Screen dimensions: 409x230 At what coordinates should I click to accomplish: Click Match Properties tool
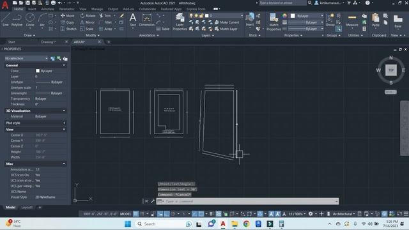click(x=274, y=22)
